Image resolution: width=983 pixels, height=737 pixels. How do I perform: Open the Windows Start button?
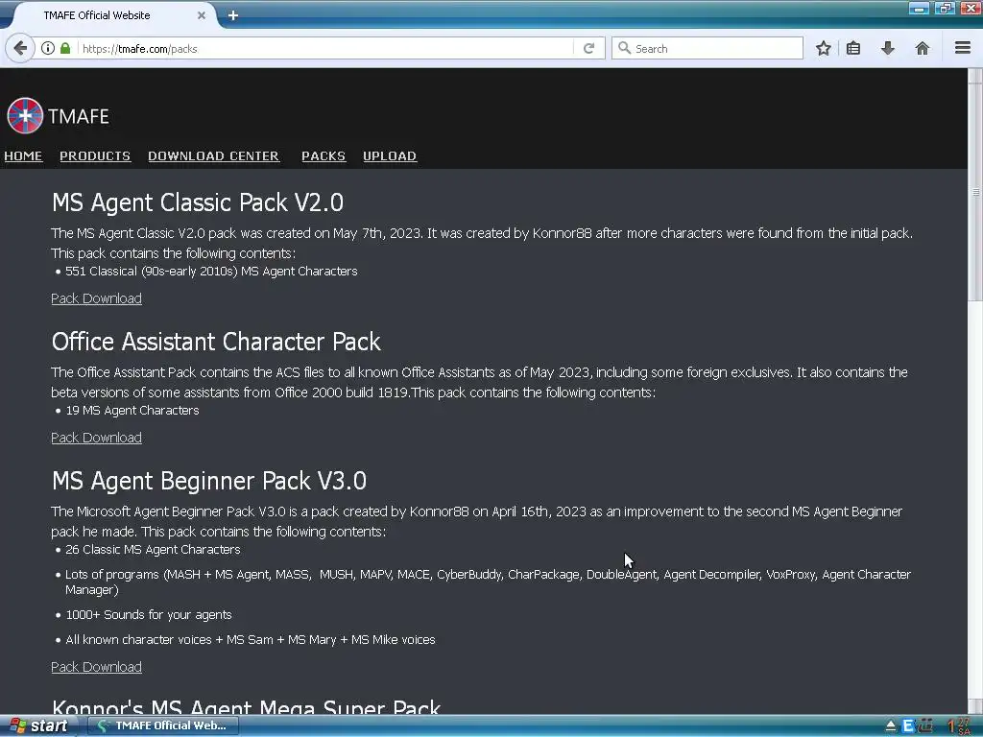(38, 725)
